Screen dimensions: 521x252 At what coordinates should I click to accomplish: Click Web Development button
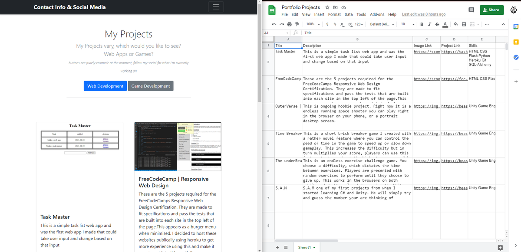click(x=105, y=86)
